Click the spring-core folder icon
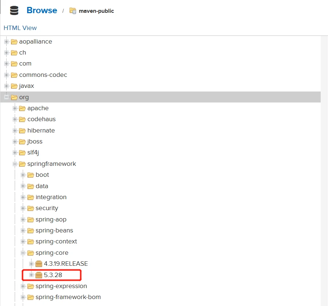 (30, 253)
